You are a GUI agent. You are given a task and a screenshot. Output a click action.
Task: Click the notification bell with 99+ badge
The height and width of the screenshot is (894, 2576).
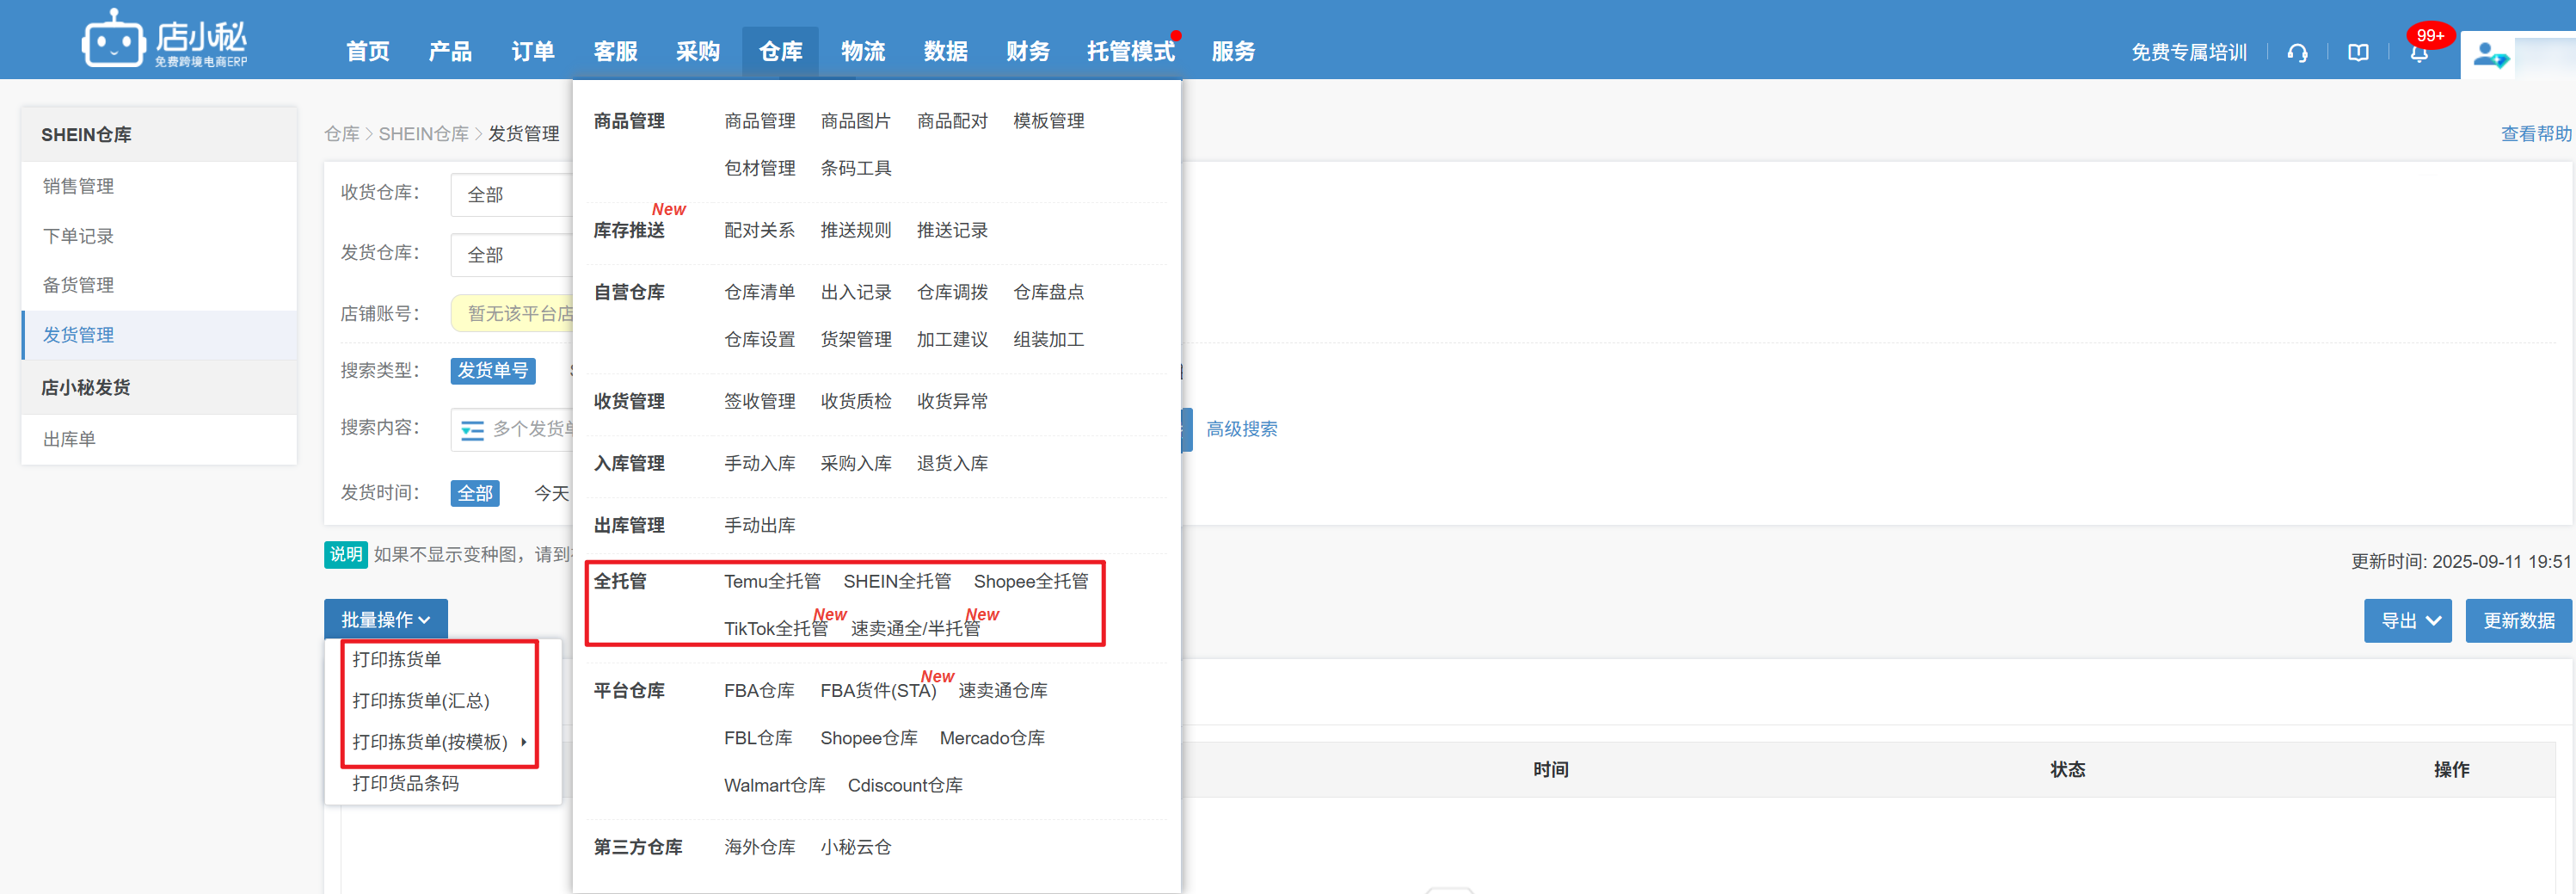click(2419, 53)
